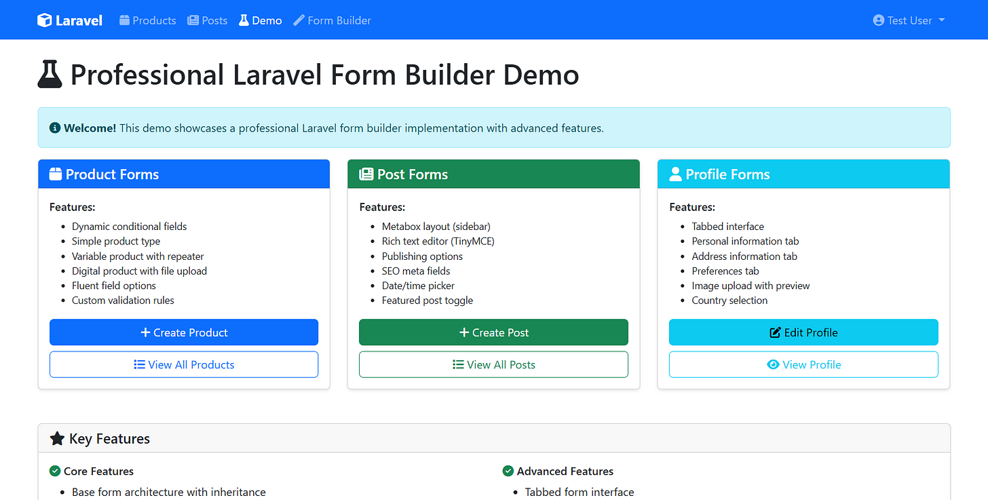
Task: Go to the Demo nav item
Action: (x=260, y=20)
